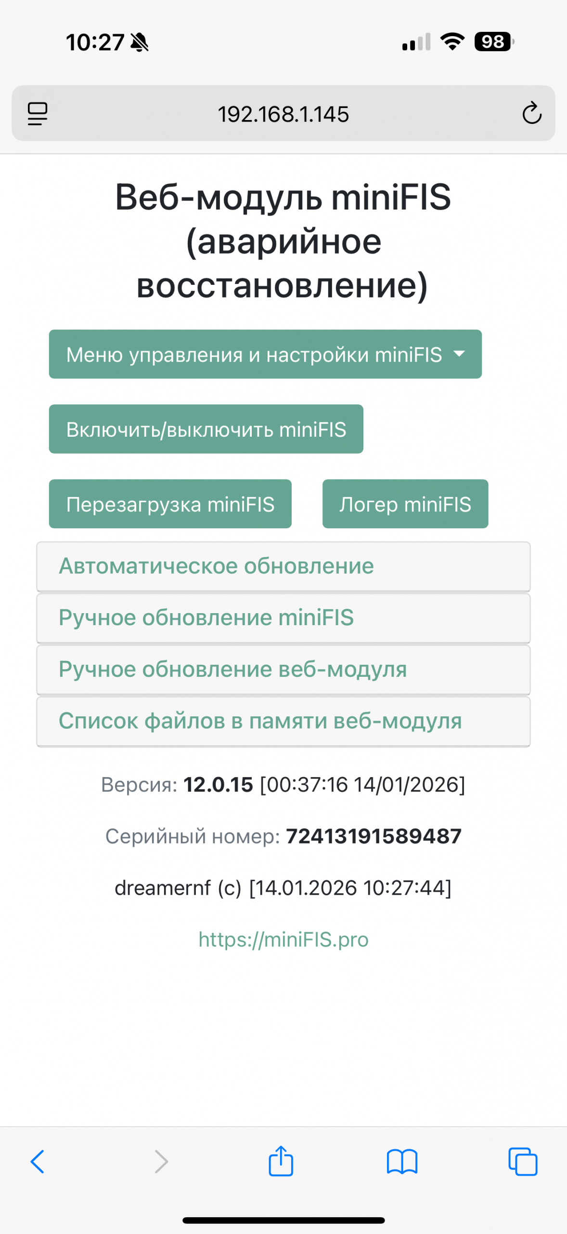
Task: Open the Логер miniFIS button
Action: 405,504
